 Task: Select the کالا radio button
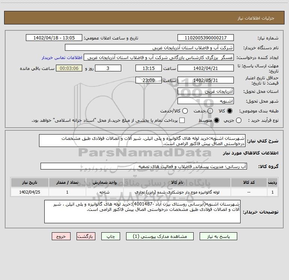click(x=230, y=111)
